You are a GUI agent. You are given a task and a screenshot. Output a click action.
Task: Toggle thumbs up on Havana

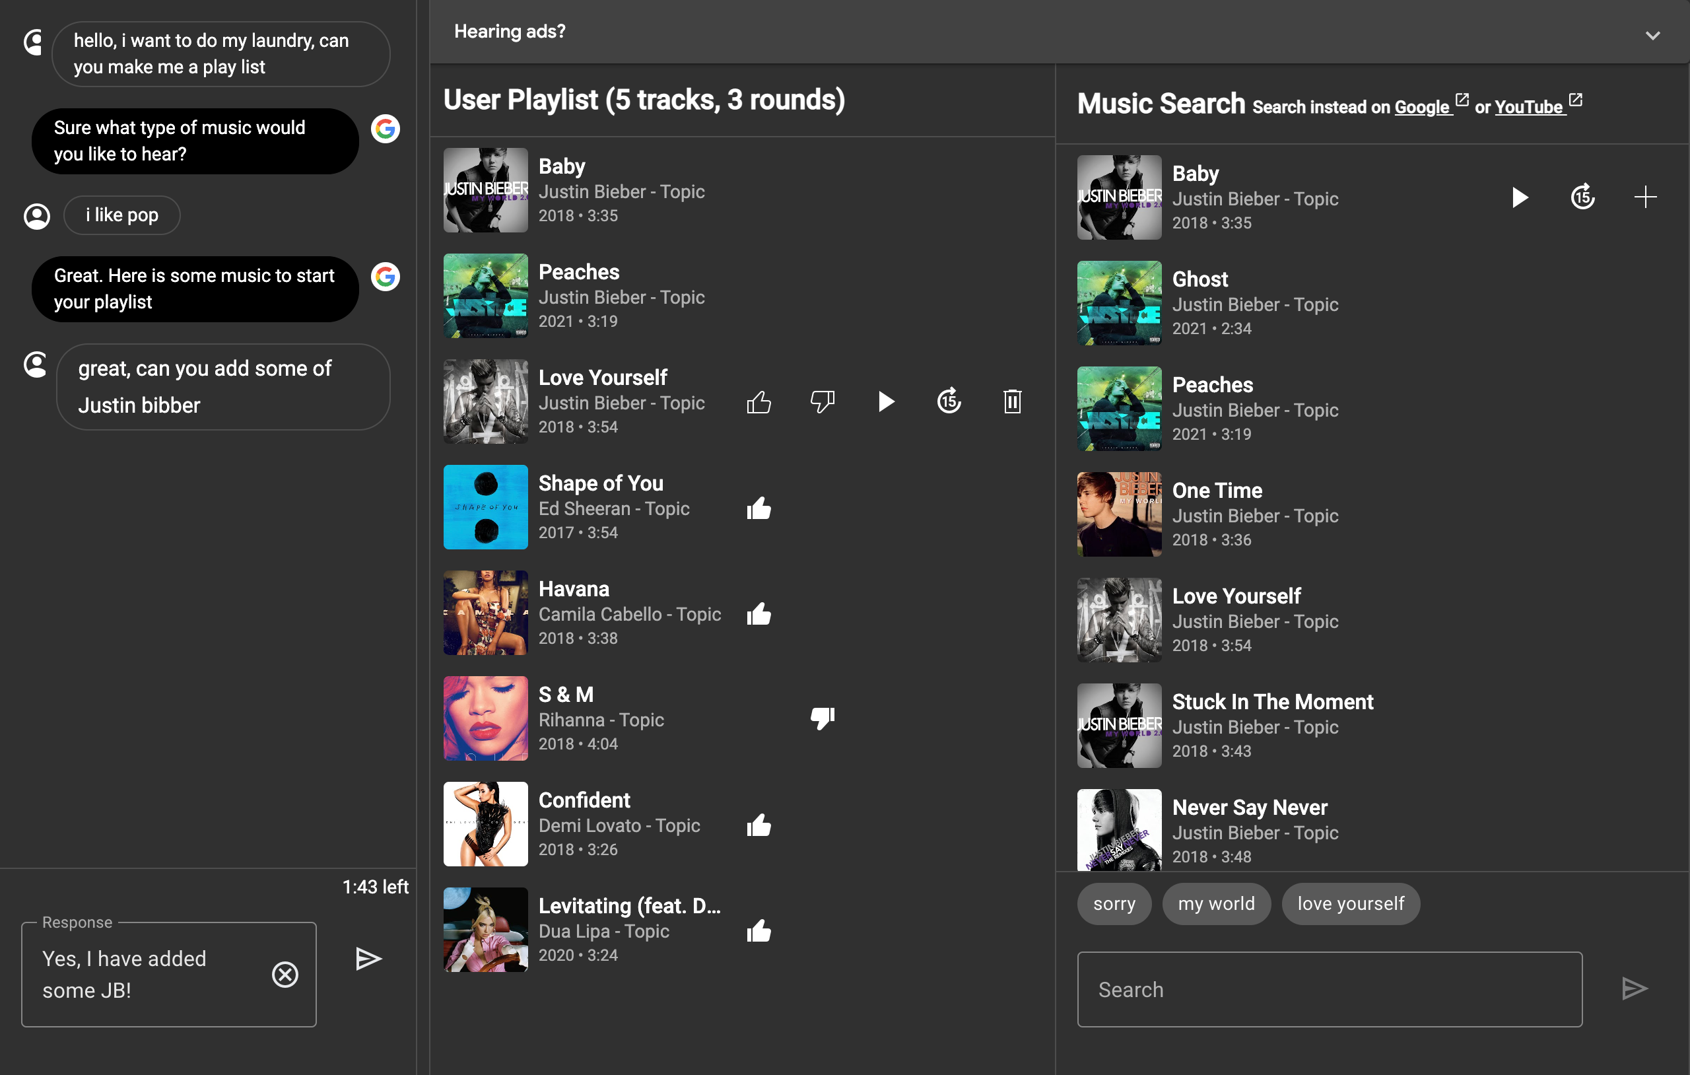[759, 613]
